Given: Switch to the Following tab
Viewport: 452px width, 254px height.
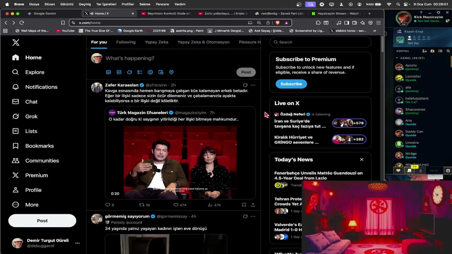Looking at the screenshot, I should [x=126, y=42].
